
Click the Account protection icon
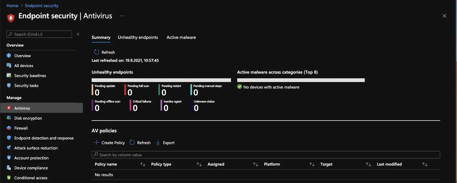[9, 158]
